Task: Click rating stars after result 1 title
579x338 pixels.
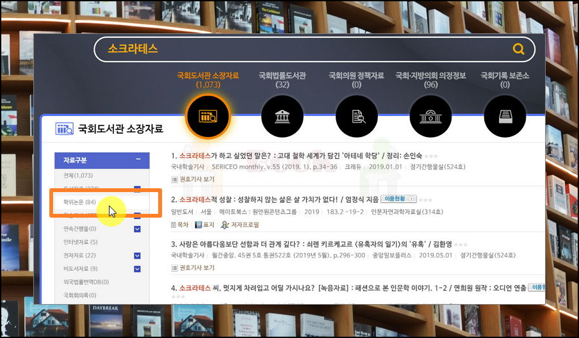Action: (x=430, y=156)
